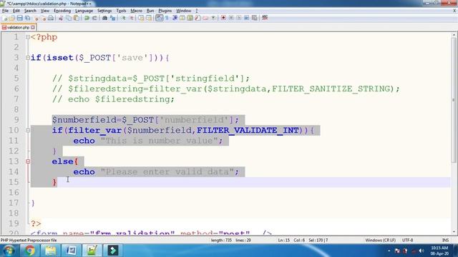The image size is (458, 257).
Task: Click INS mode in status bar
Action: click(x=445, y=241)
